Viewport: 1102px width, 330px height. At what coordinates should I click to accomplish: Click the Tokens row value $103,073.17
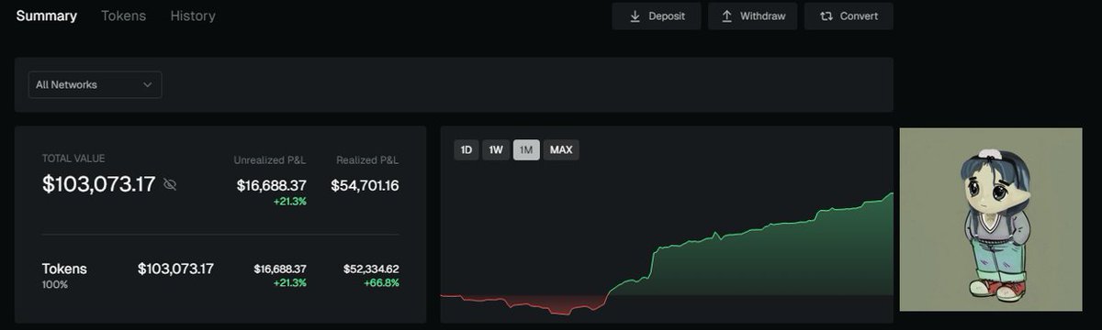(175, 269)
